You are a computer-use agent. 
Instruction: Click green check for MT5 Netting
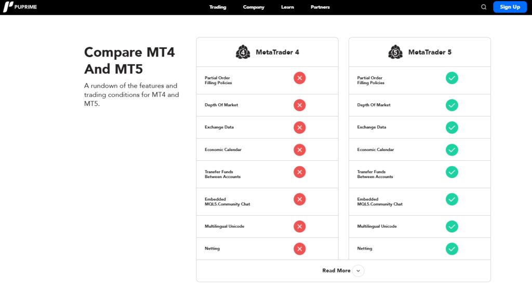point(452,249)
